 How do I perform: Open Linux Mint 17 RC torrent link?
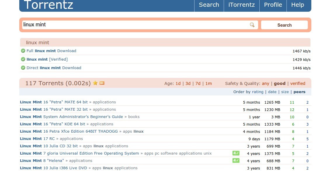coord(37,139)
